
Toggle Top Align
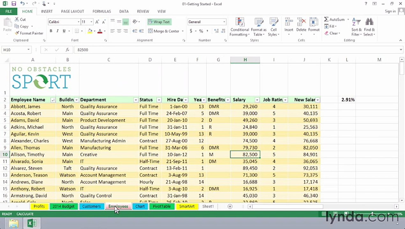click(x=112, y=22)
